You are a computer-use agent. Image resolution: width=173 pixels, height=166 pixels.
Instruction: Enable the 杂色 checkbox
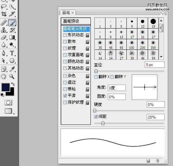65,76
